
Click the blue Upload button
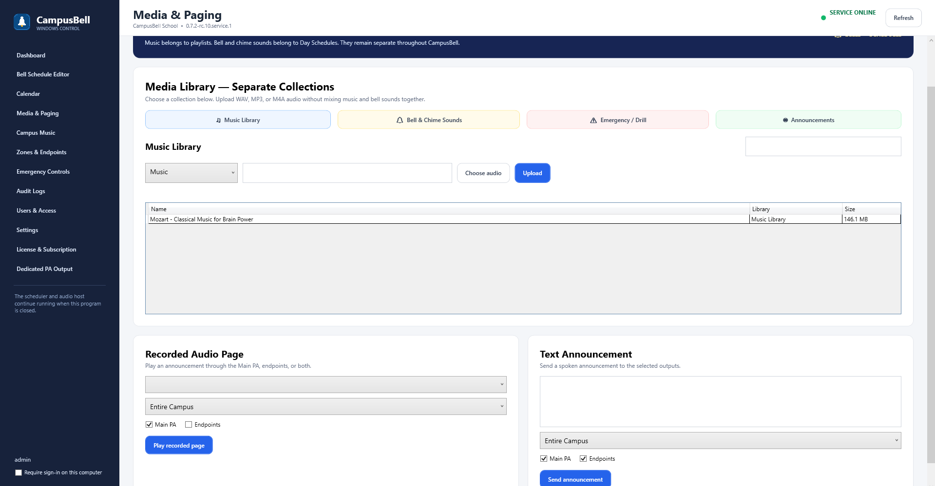click(x=533, y=173)
